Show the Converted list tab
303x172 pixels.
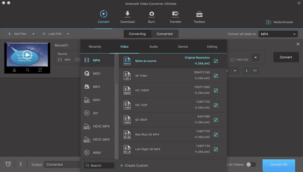[165, 34]
